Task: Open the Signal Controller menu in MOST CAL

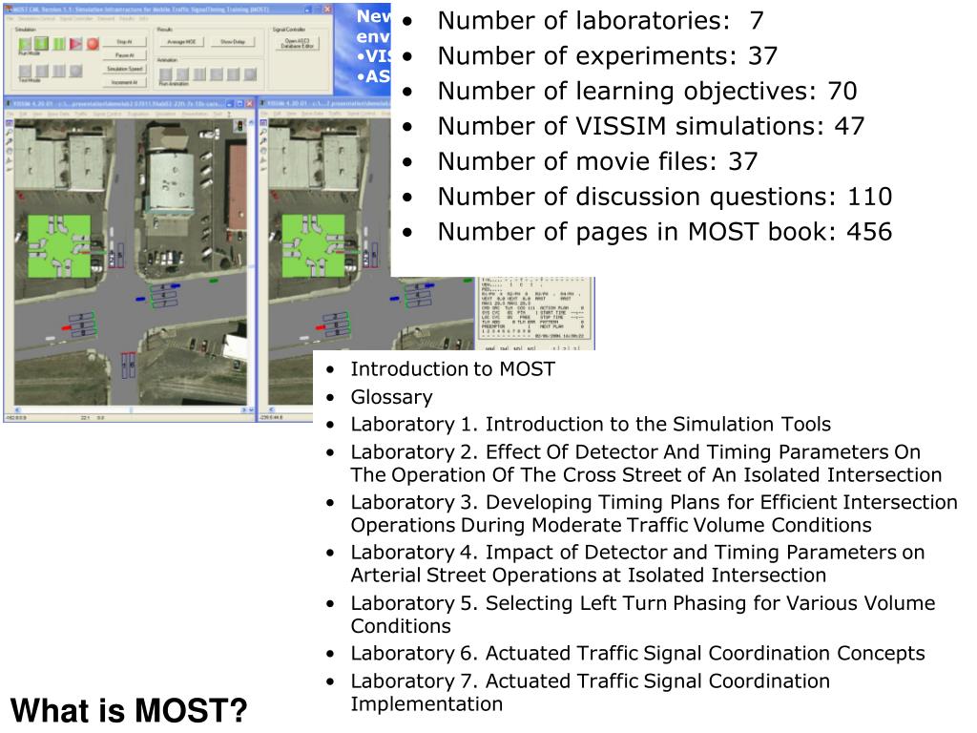Action: (76, 19)
